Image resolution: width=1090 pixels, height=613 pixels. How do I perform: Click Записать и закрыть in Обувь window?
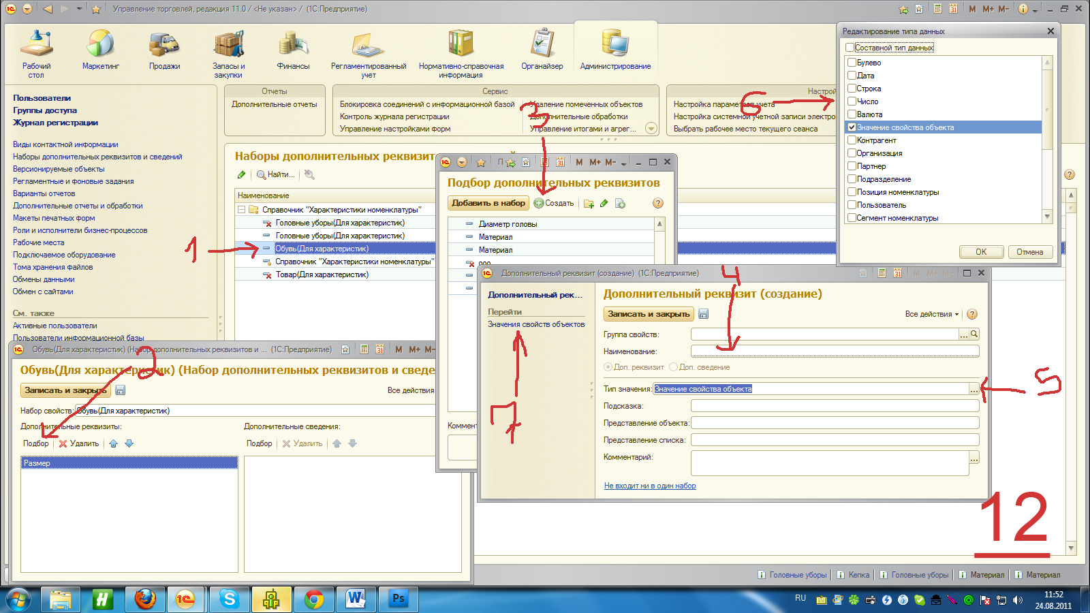65,390
